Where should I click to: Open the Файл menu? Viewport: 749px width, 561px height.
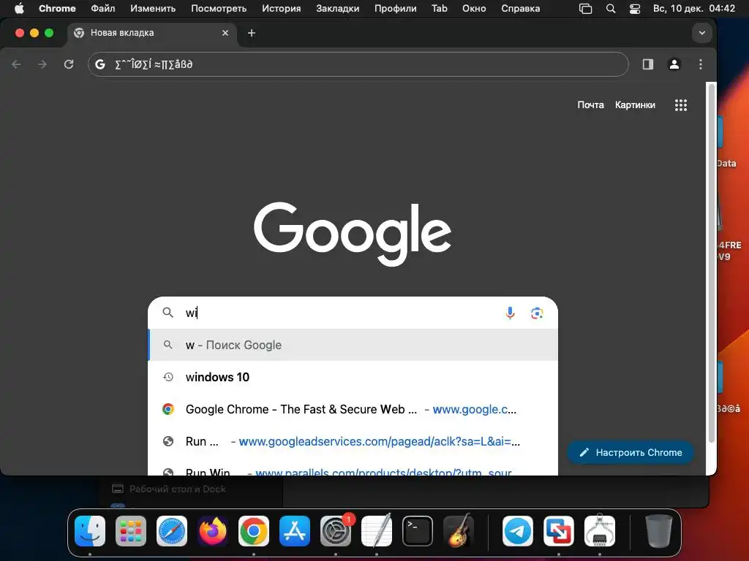click(102, 8)
